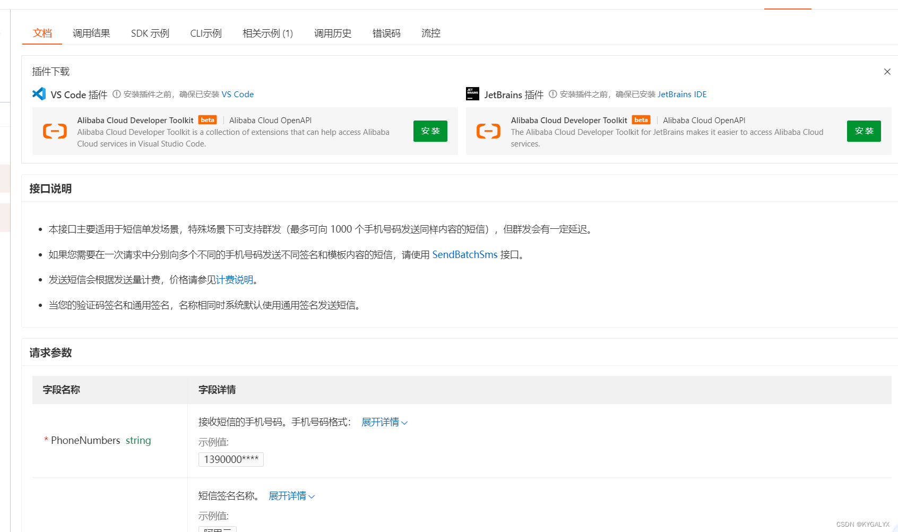898x532 pixels.
Task: Switch to the 错误码 tab
Action: pyautogui.click(x=386, y=33)
